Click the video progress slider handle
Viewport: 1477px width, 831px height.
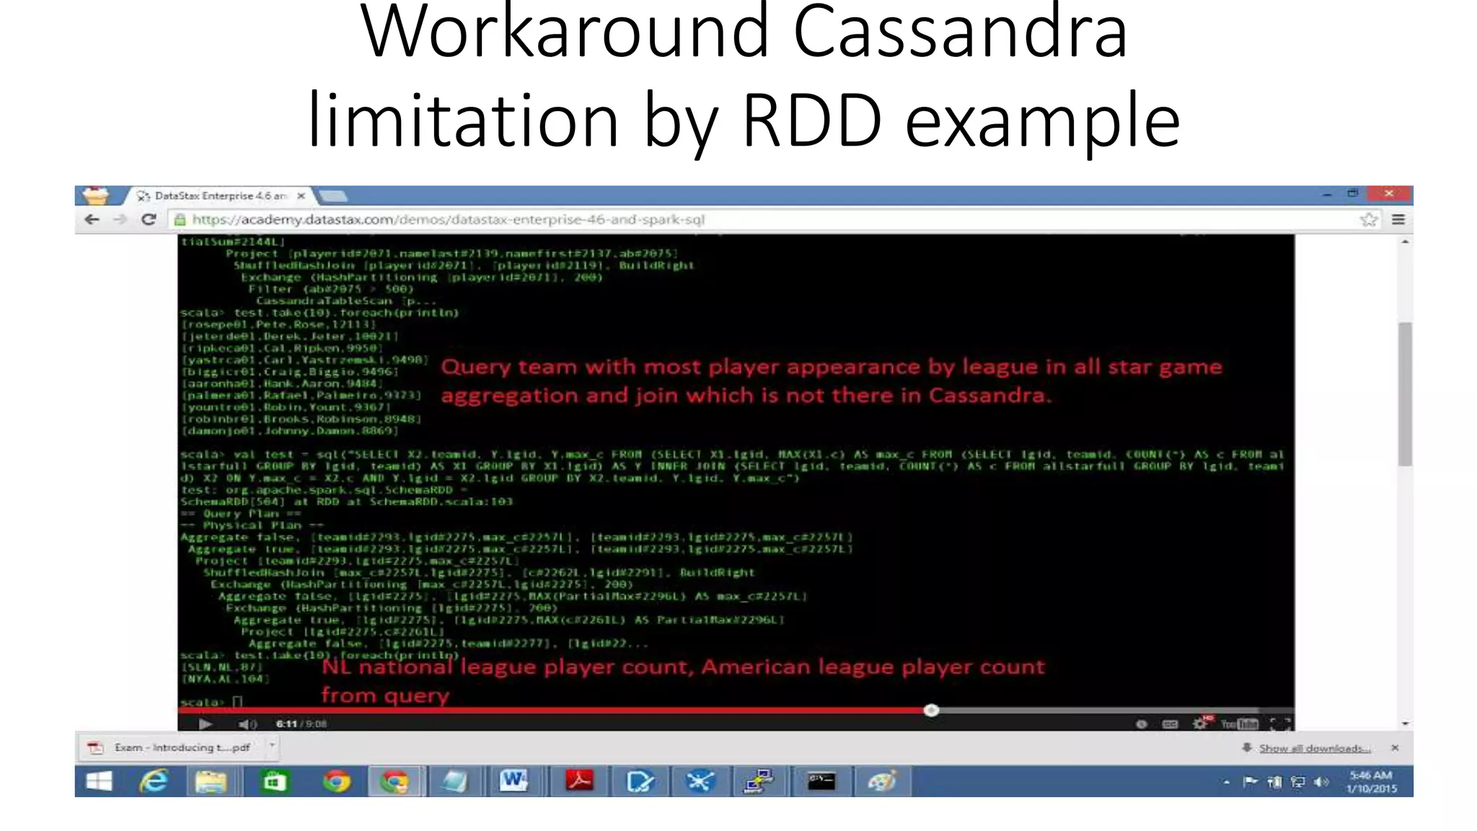point(931,711)
